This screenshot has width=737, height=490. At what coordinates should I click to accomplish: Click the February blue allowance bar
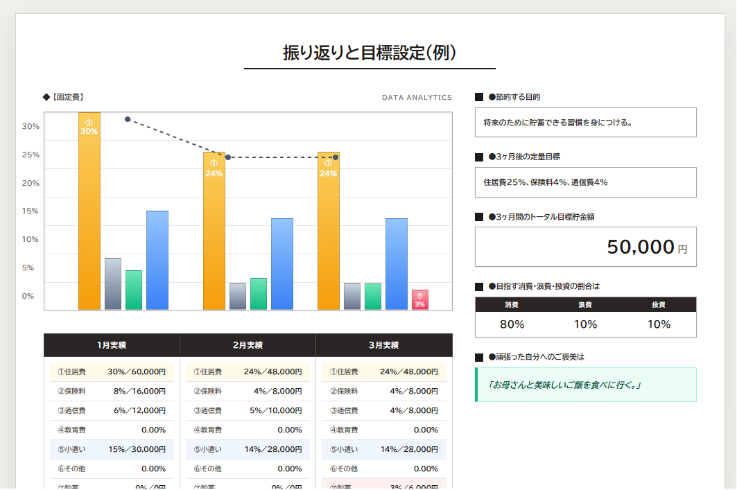[x=282, y=263]
